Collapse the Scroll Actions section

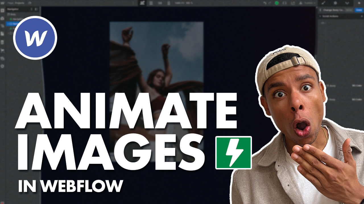[x=320, y=16]
